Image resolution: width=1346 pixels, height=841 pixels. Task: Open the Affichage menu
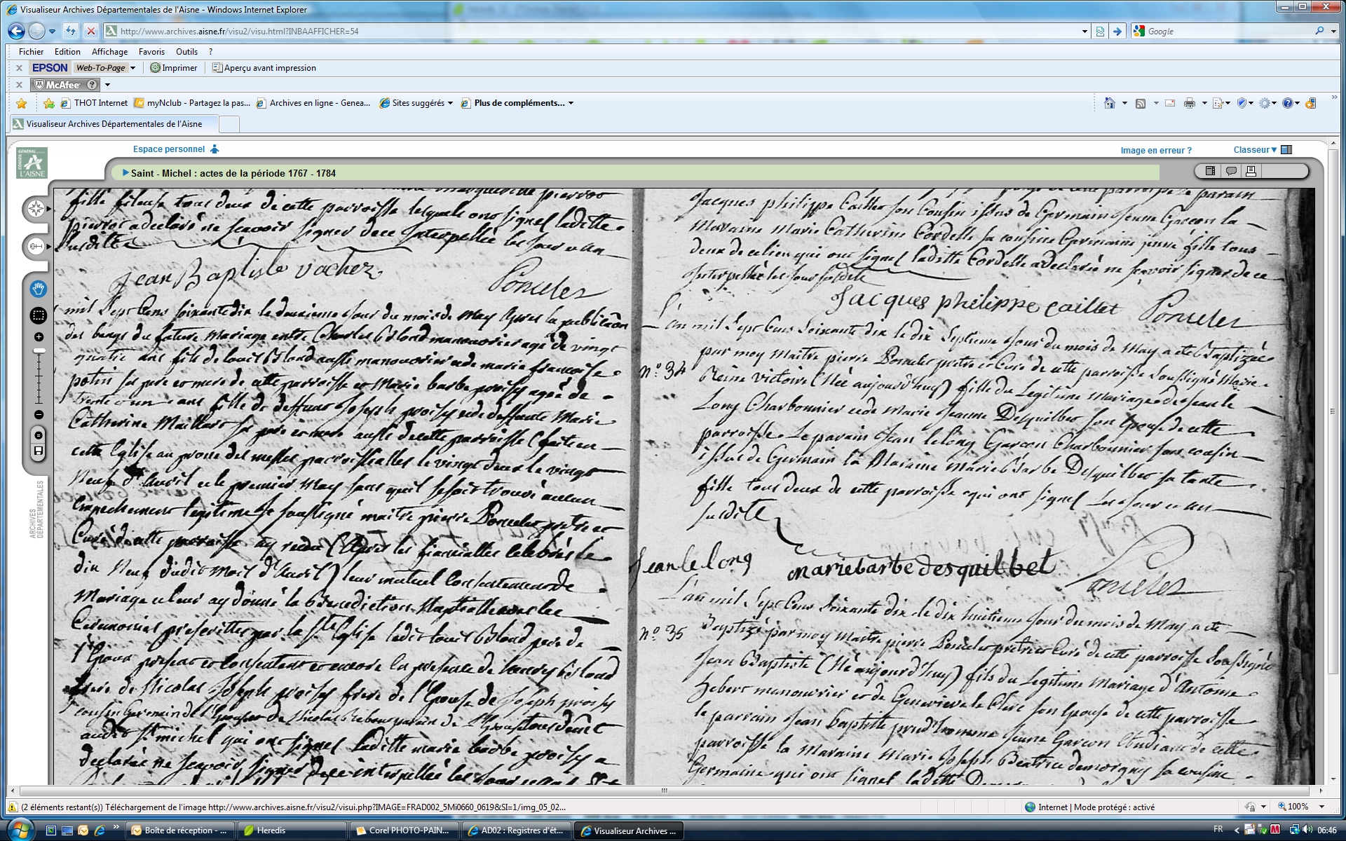click(x=109, y=52)
